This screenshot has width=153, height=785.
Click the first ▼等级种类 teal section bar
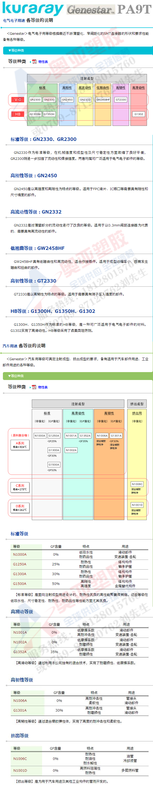pos(78,51)
